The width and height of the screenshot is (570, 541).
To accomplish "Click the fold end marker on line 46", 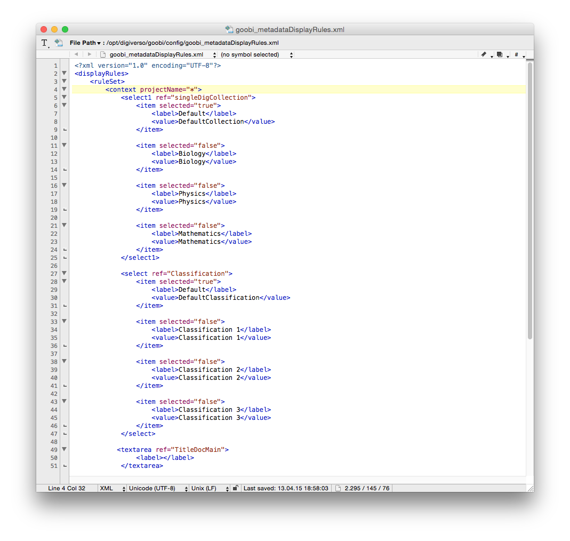I will pos(65,426).
